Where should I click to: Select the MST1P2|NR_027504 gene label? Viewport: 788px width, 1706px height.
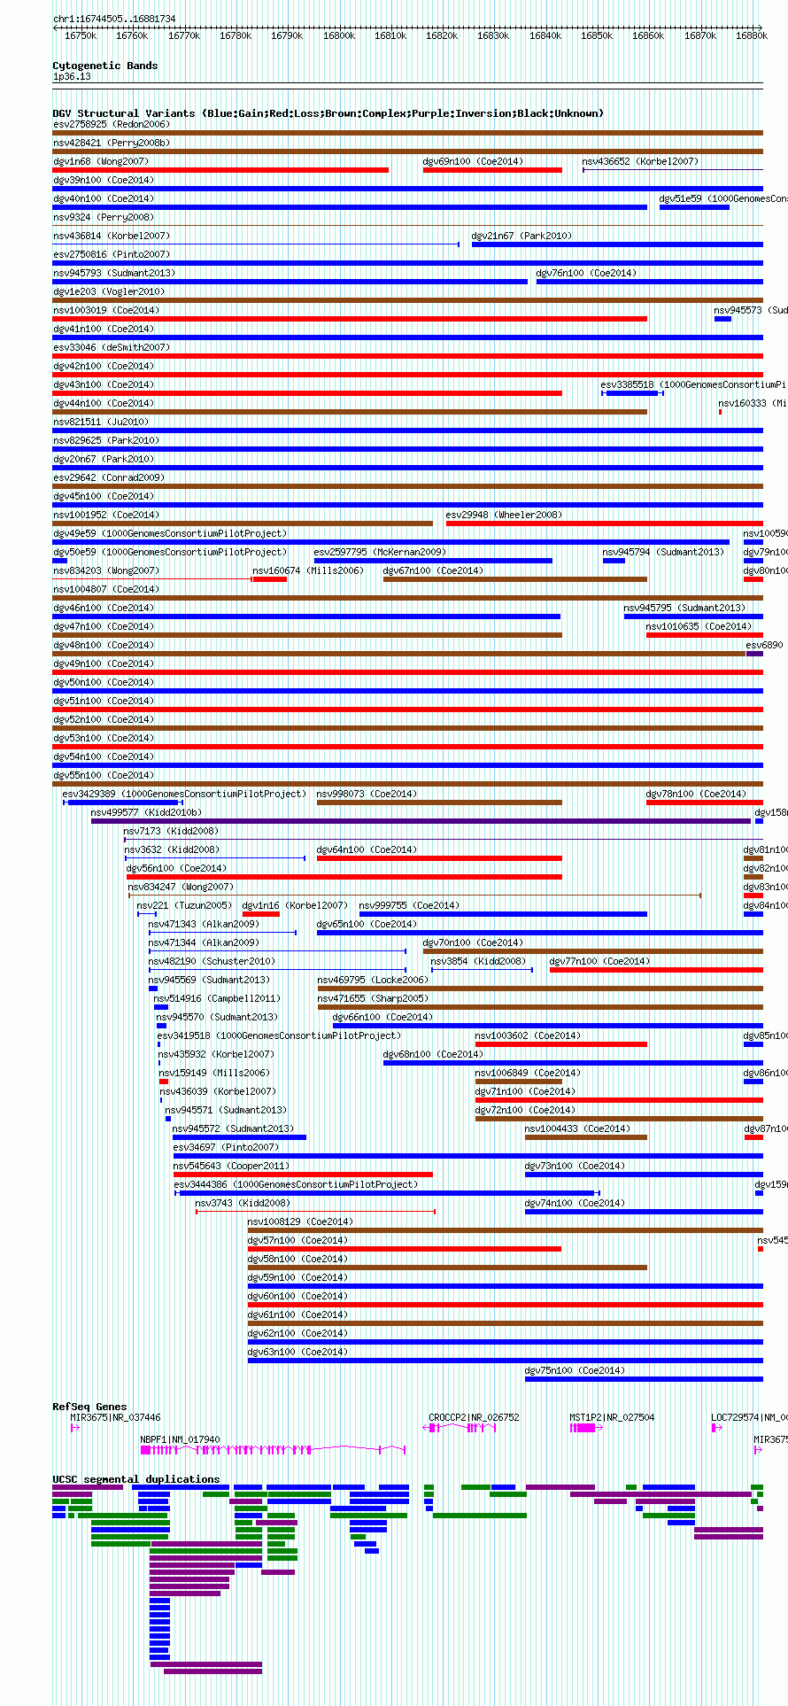(x=612, y=1417)
